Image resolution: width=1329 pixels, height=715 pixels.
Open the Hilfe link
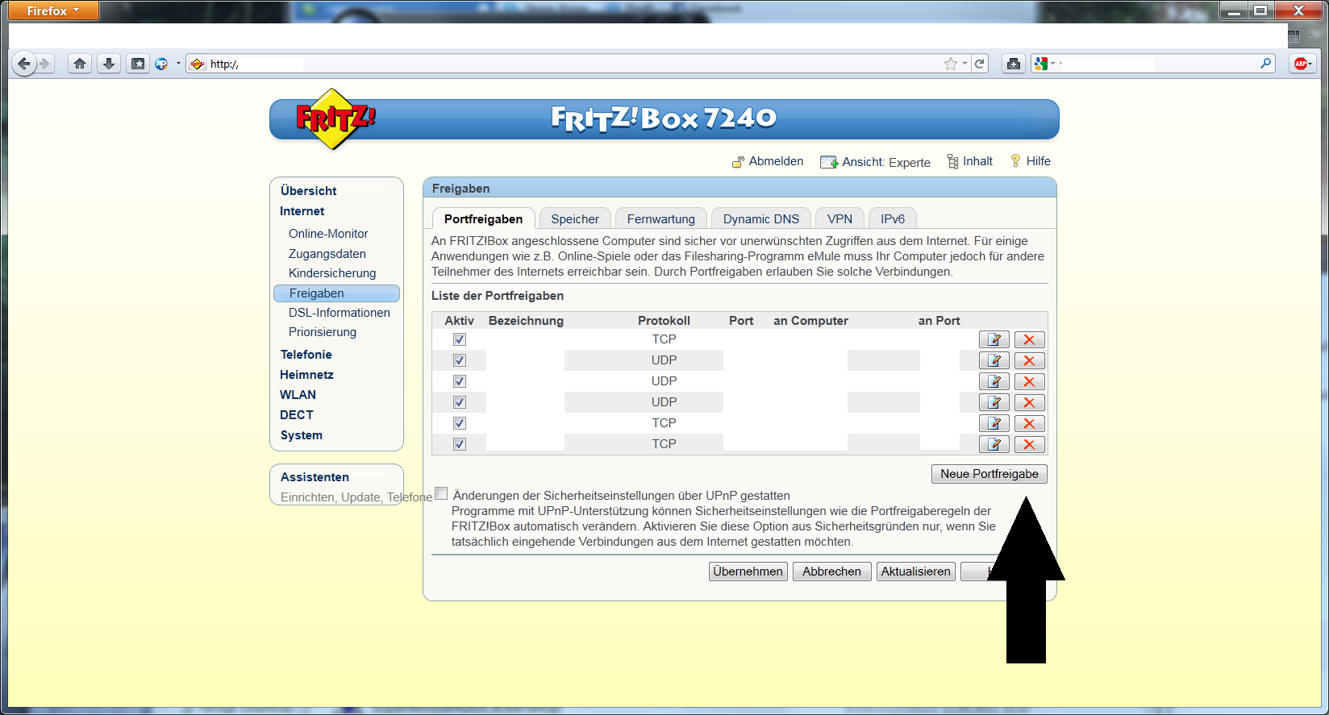pos(1031,161)
